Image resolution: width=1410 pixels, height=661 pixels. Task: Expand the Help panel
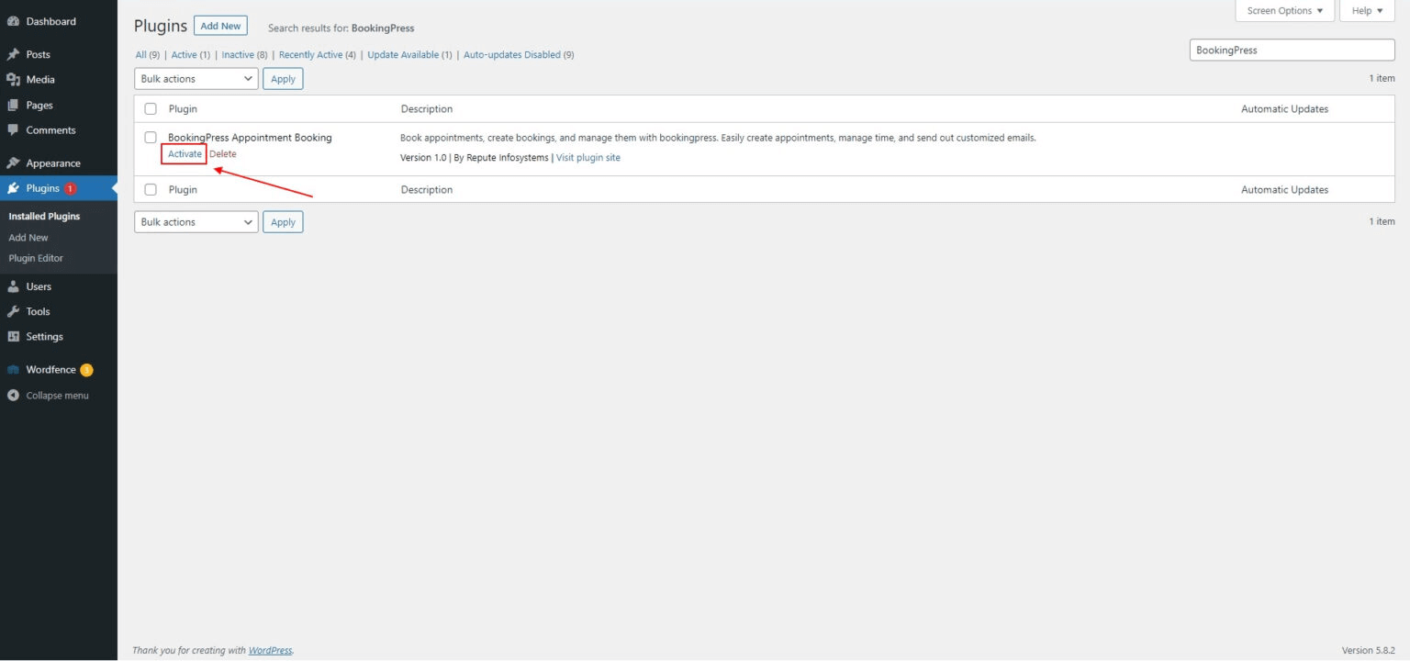[x=1367, y=11]
